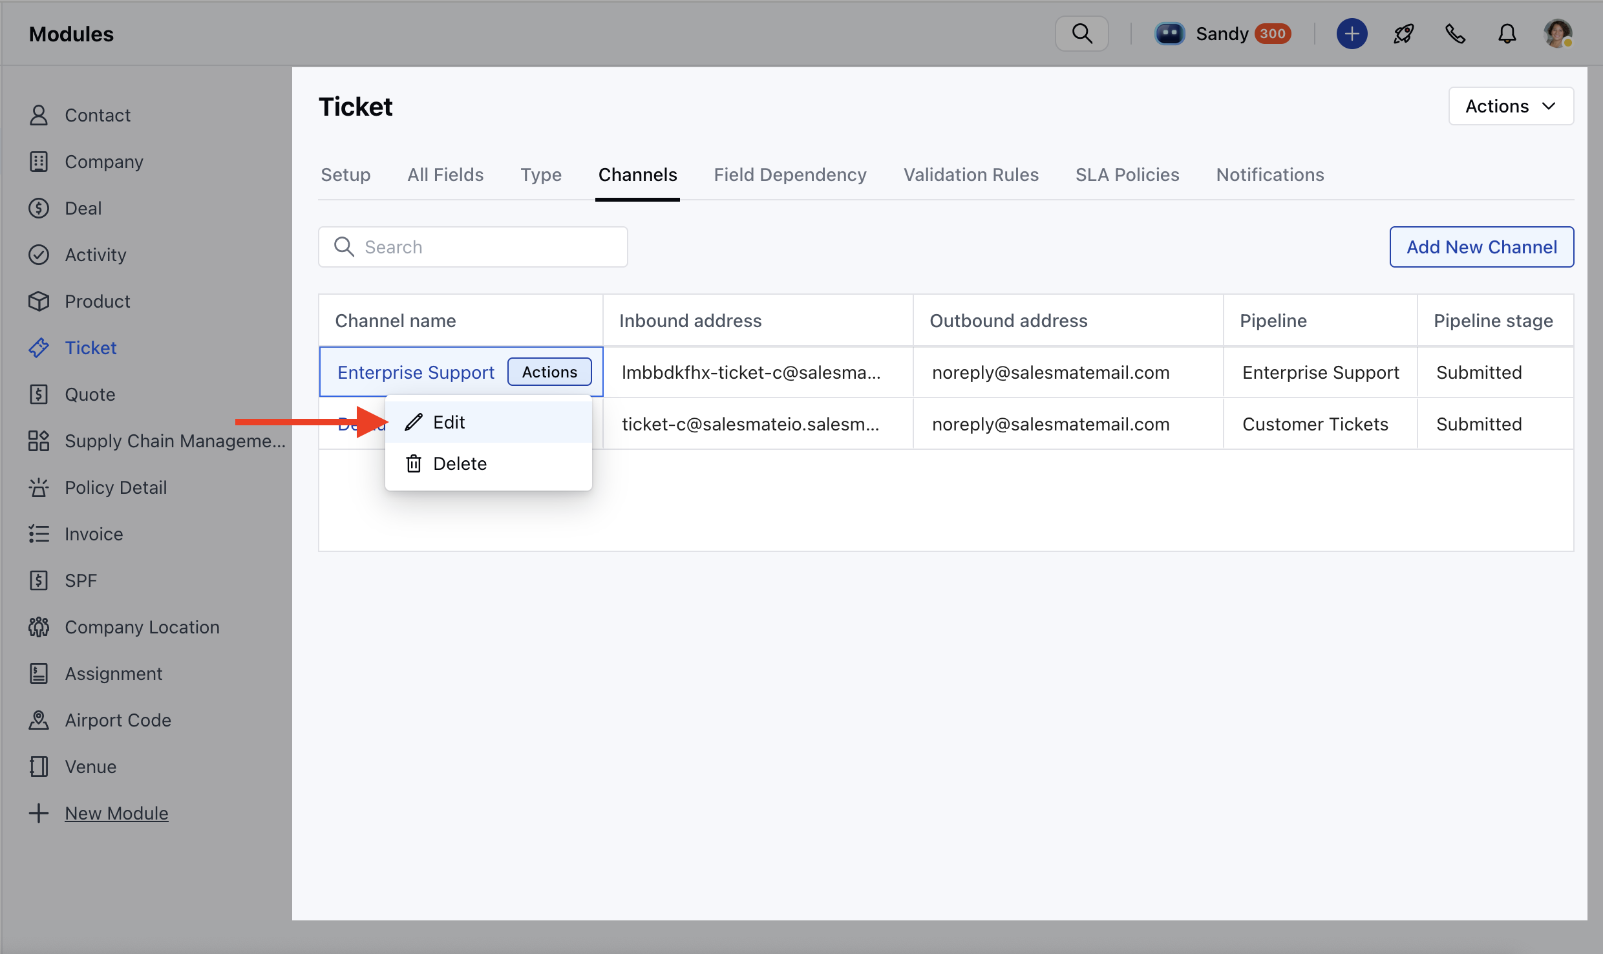This screenshot has height=954, width=1603.
Task: Click the SPF icon in sidebar
Action: (39, 580)
